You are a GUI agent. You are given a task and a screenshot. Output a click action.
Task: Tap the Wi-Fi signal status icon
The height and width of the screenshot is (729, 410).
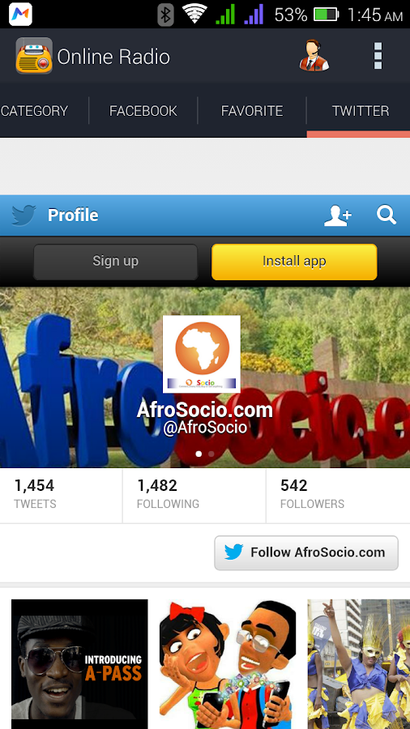(194, 15)
